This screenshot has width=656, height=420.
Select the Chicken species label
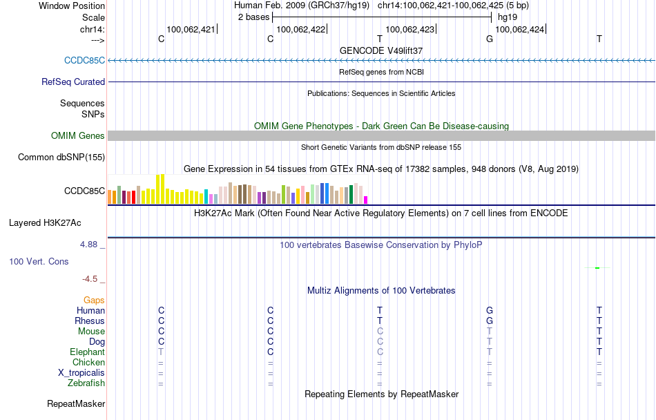click(88, 362)
